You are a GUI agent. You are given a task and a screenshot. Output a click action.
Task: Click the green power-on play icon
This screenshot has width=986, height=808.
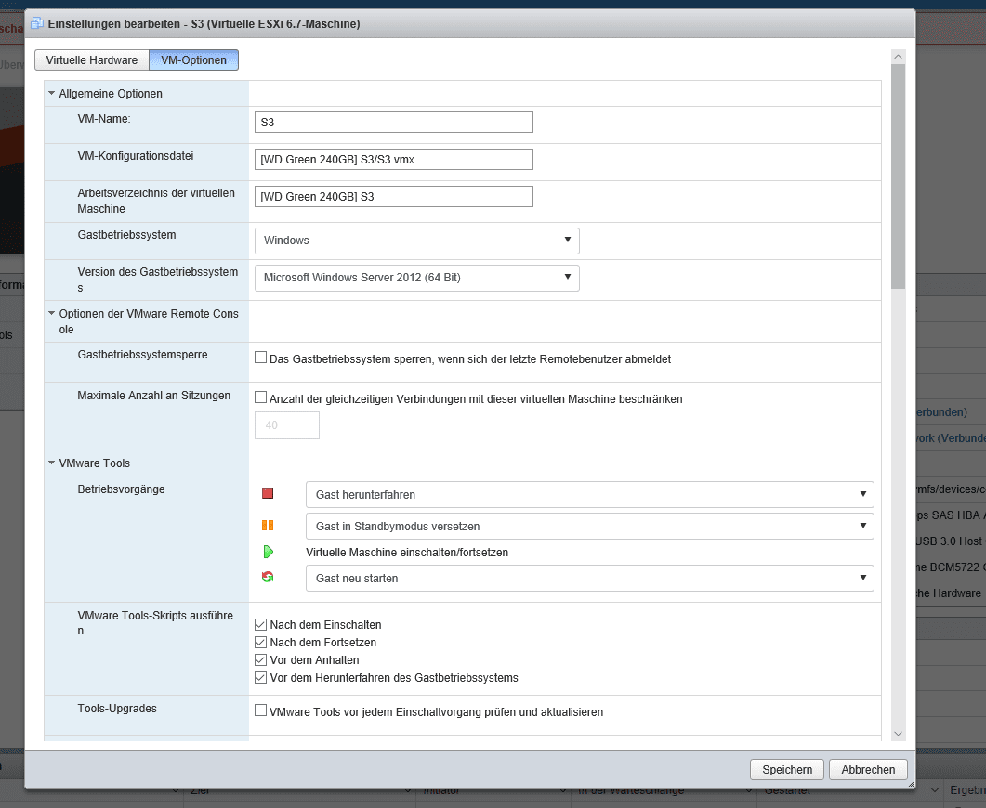tap(268, 552)
